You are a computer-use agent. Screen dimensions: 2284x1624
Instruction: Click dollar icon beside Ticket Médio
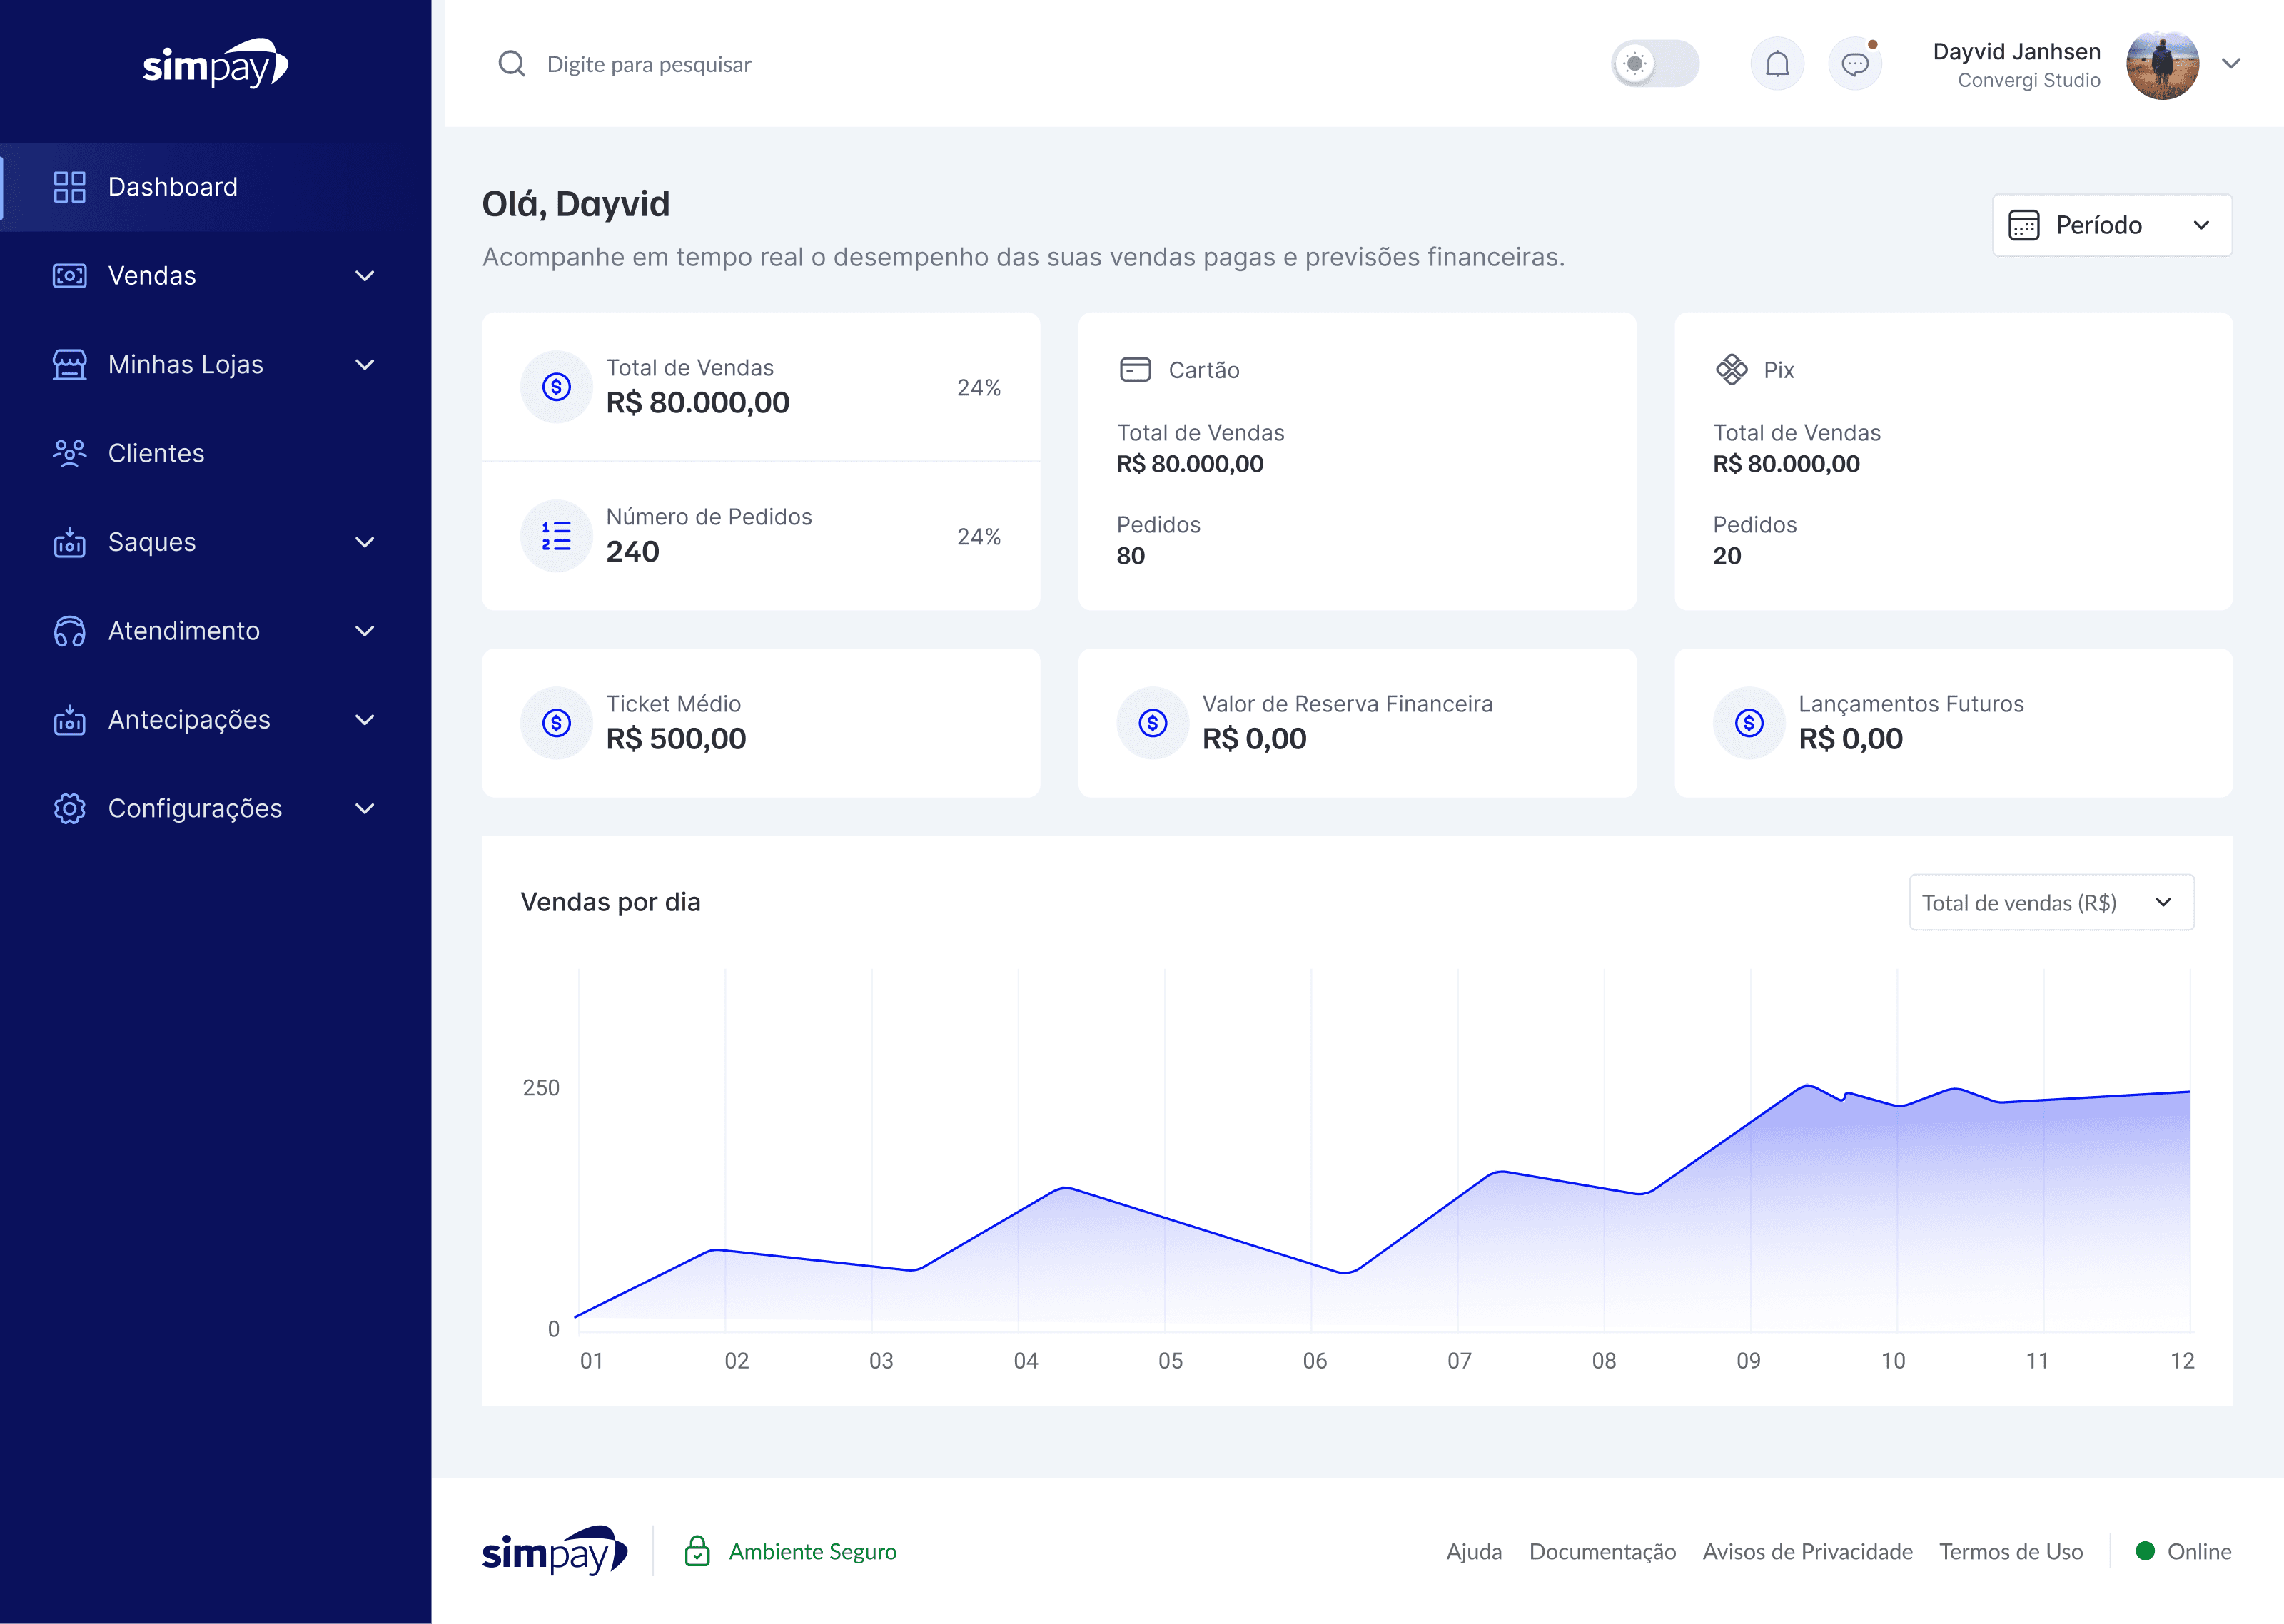click(557, 722)
